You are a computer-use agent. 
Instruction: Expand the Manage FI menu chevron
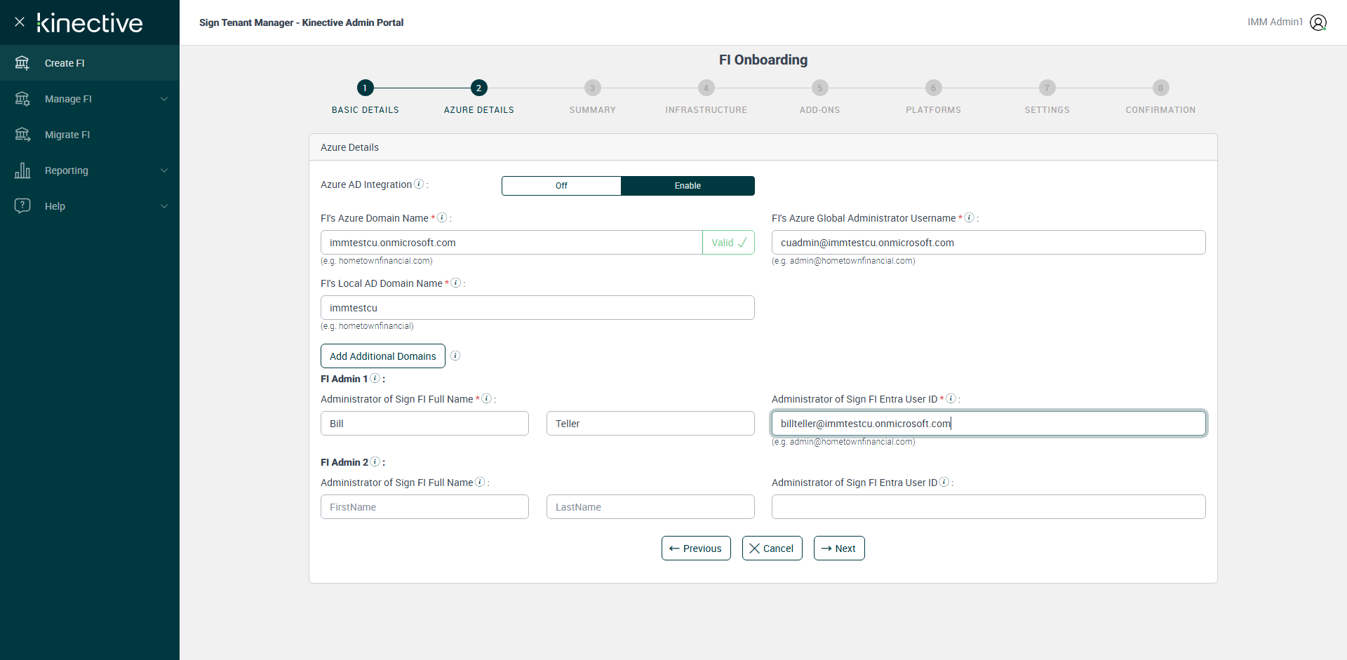[164, 99]
